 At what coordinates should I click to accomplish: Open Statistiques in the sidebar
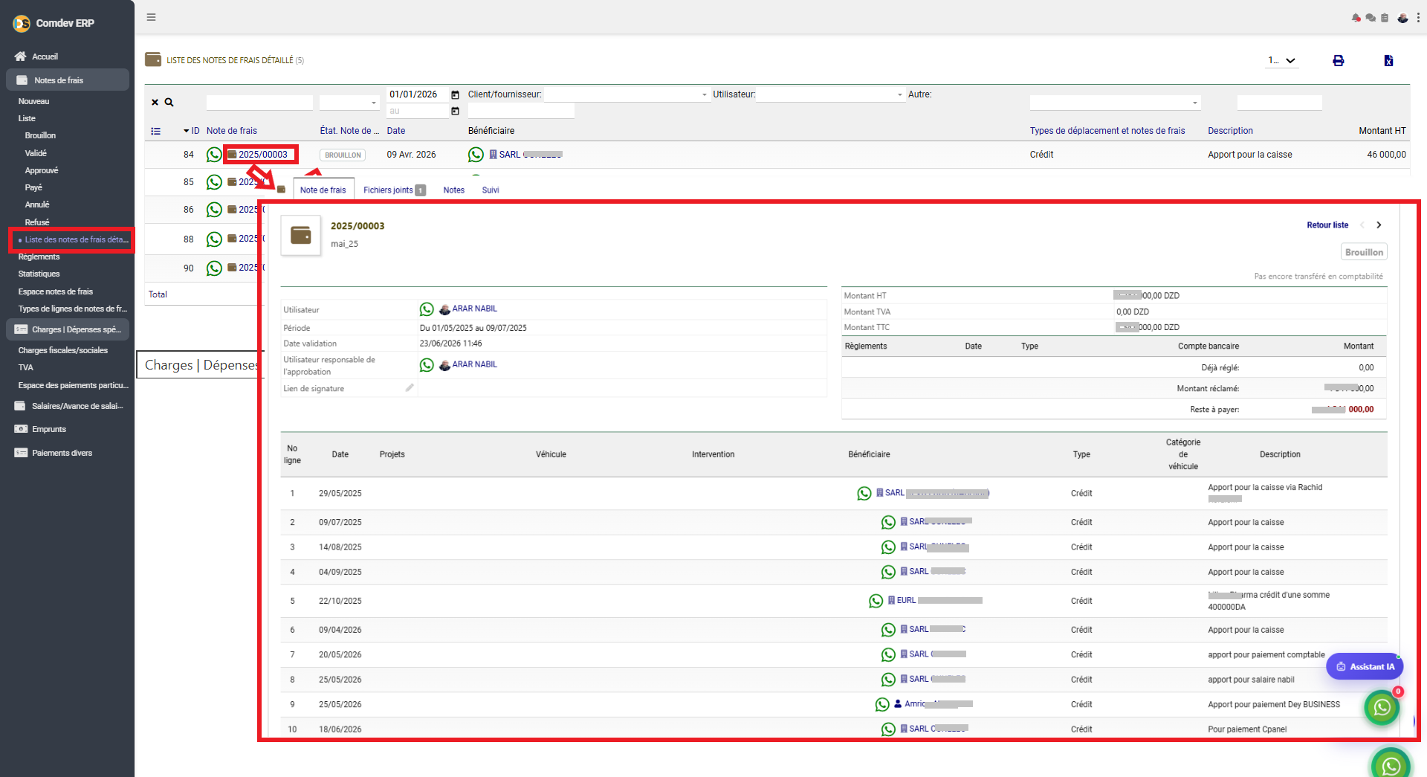[39, 274]
